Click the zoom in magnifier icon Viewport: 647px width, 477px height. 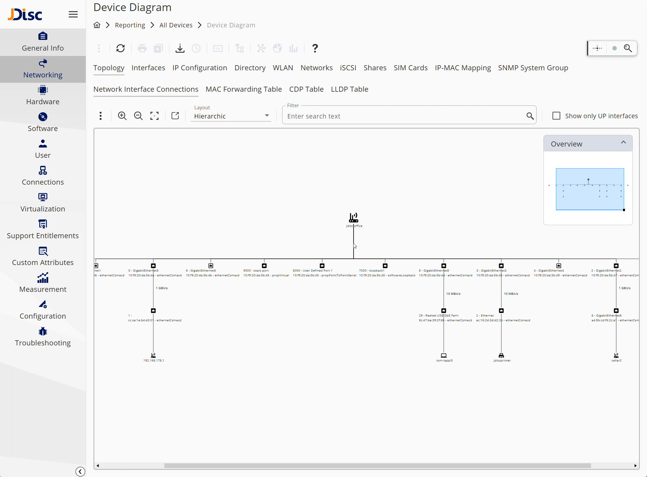(122, 116)
